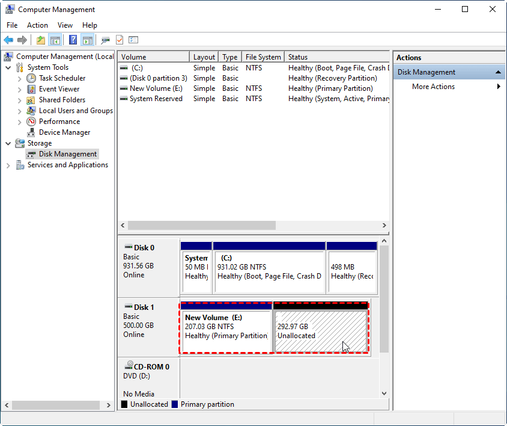The image size is (507, 426).
Task: Click the blue Primary partition legend swatch
Action: pyautogui.click(x=175, y=404)
